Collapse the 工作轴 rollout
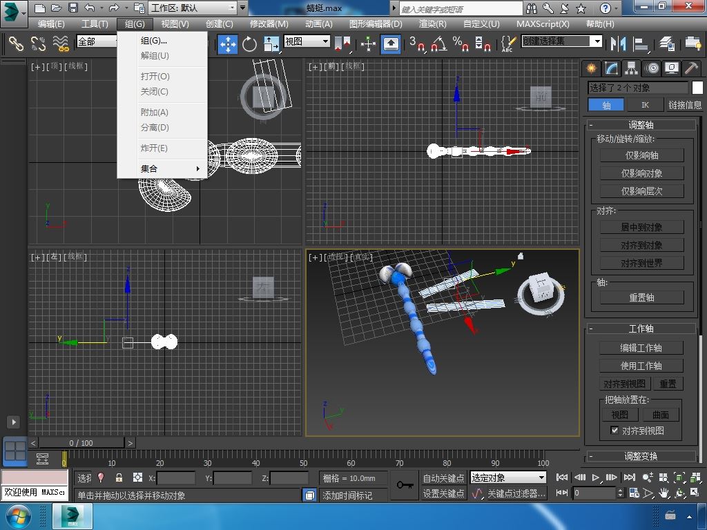 coord(640,328)
